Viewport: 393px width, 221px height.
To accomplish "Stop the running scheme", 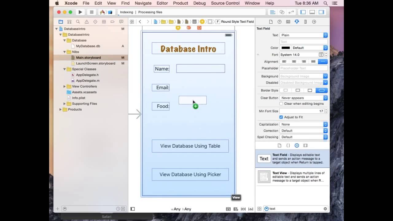I will click(91, 12).
